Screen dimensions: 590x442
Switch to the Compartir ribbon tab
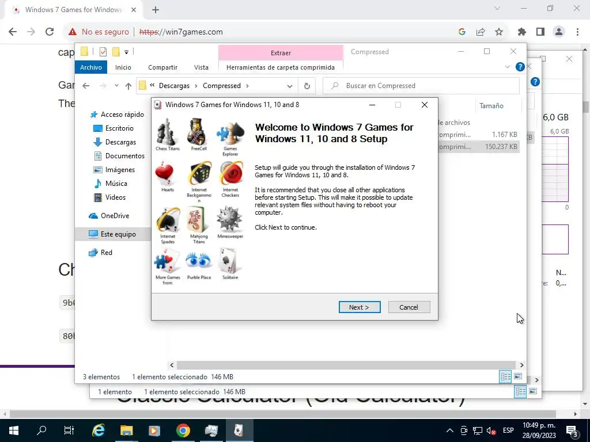(x=162, y=67)
